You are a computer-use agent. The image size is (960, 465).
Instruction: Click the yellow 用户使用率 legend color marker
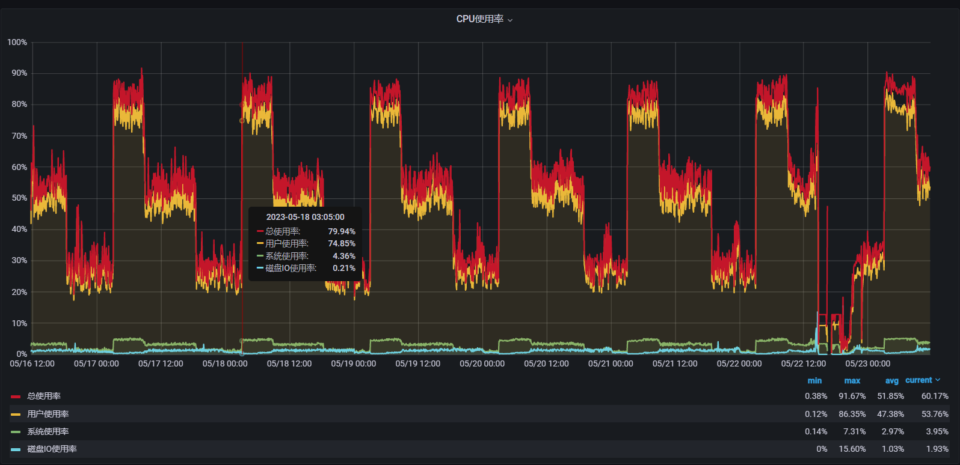pyautogui.click(x=16, y=415)
